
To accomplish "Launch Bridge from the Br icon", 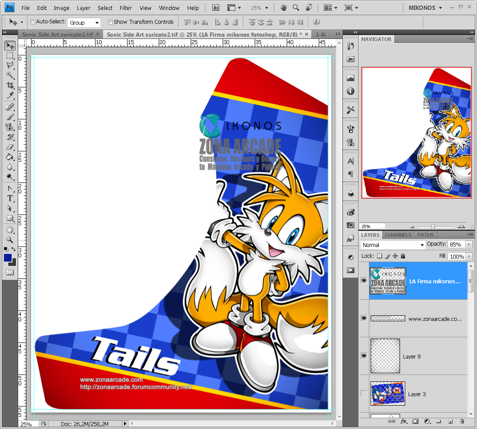I will point(216,8).
